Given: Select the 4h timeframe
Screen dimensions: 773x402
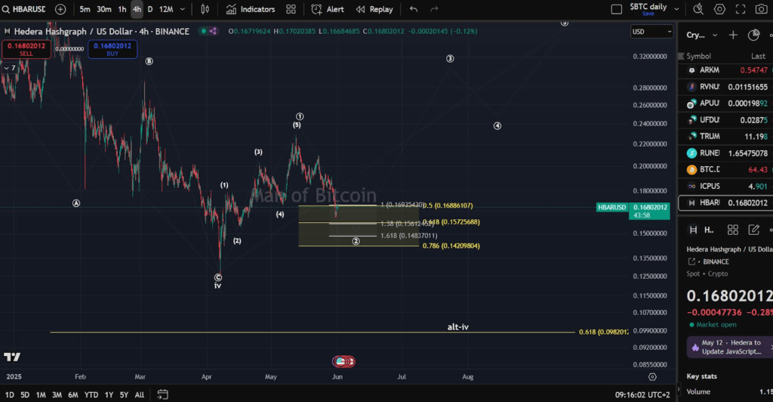Looking at the screenshot, I should (137, 9).
